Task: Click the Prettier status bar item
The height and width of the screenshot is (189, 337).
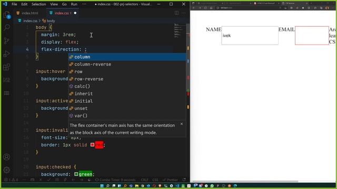Action: [171, 180]
